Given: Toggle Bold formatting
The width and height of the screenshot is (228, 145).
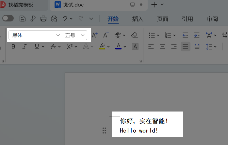Looking at the screenshot, I should click(13, 46).
